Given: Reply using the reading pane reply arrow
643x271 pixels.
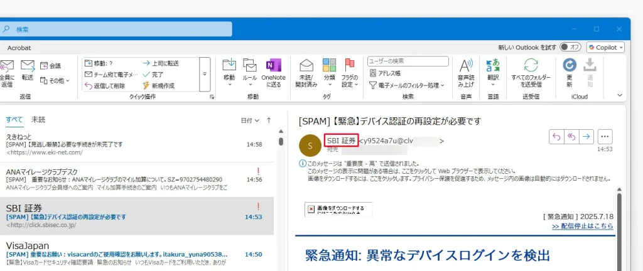Looking at the screenshot, I should point(556,137).
